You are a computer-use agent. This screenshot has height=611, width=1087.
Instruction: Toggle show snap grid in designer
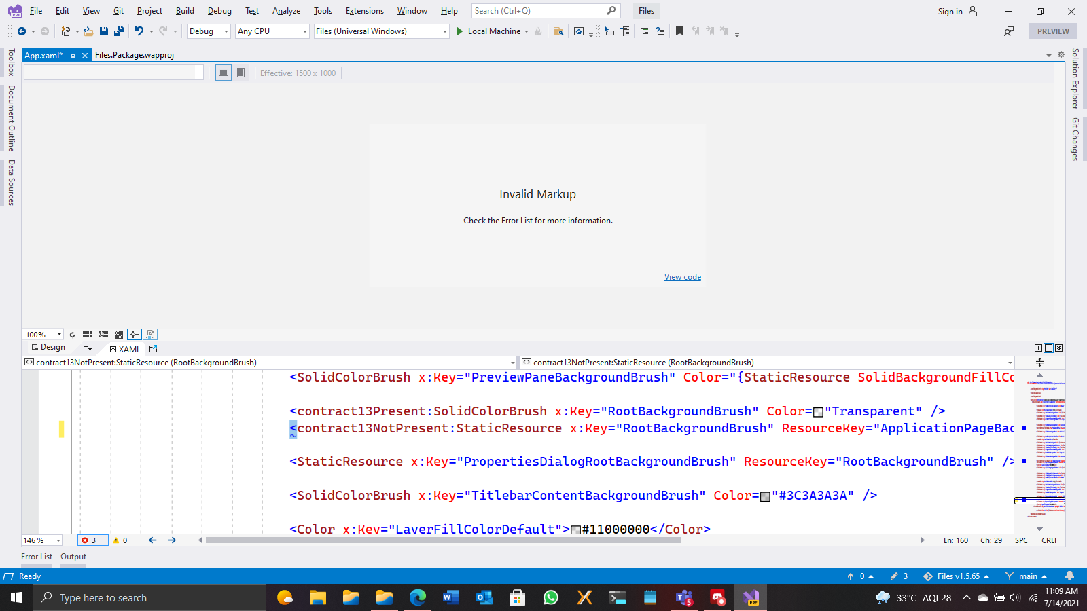[88, 335]
